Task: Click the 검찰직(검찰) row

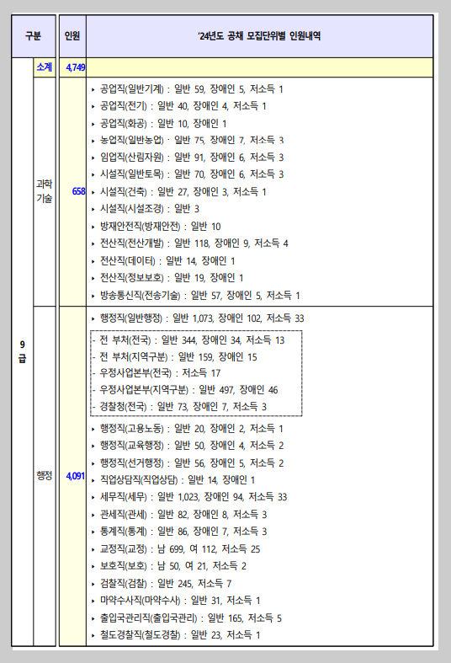Action: coord(162,584)
